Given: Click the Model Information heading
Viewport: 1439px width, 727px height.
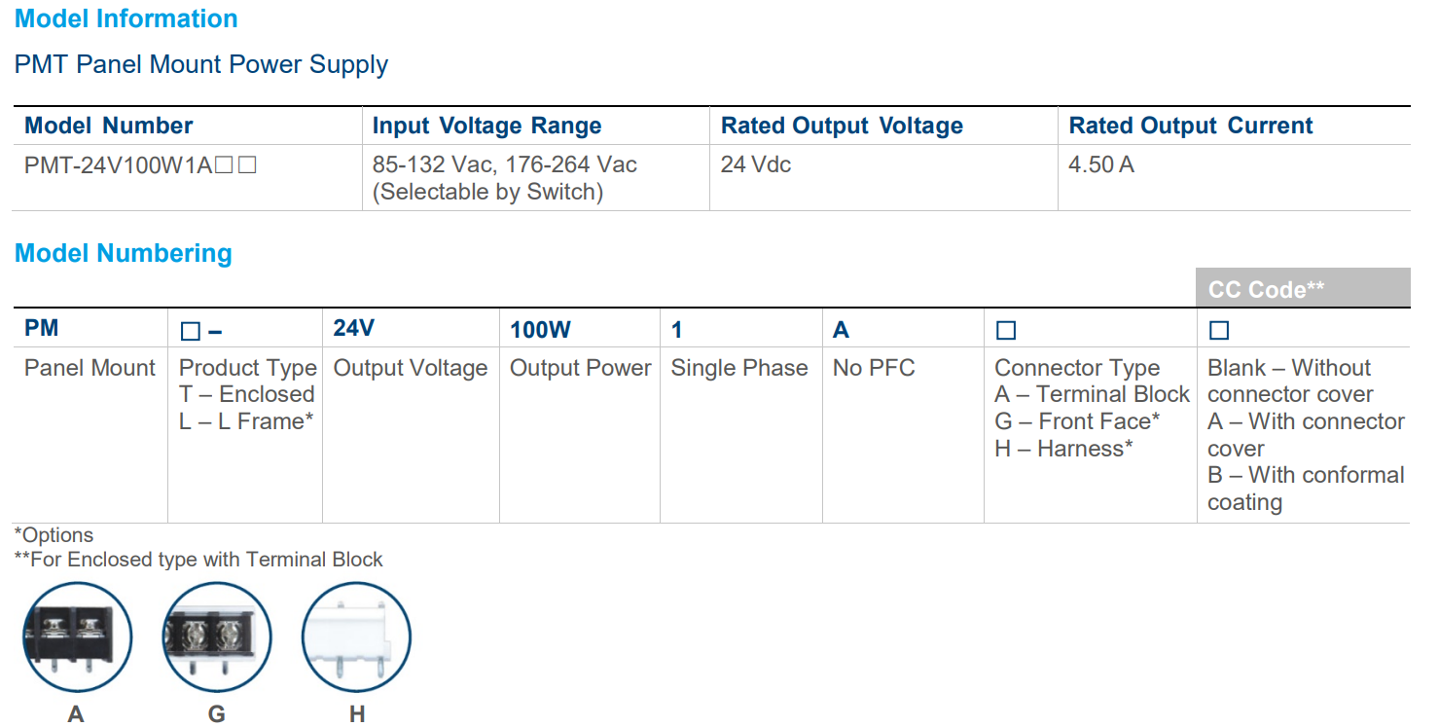Looking at the screenshot, I should (126, 18).
